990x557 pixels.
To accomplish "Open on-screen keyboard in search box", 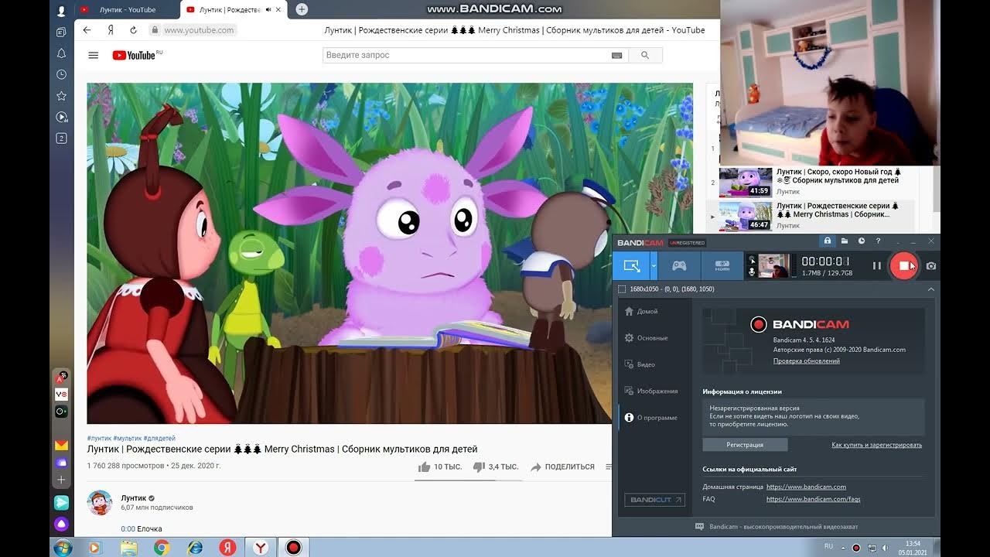I will tap(616, 55).
